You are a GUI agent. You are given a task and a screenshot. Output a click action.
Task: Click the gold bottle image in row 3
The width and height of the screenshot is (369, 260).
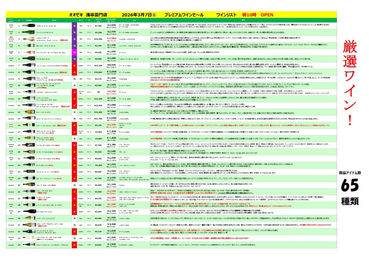[x=28, y=39]
